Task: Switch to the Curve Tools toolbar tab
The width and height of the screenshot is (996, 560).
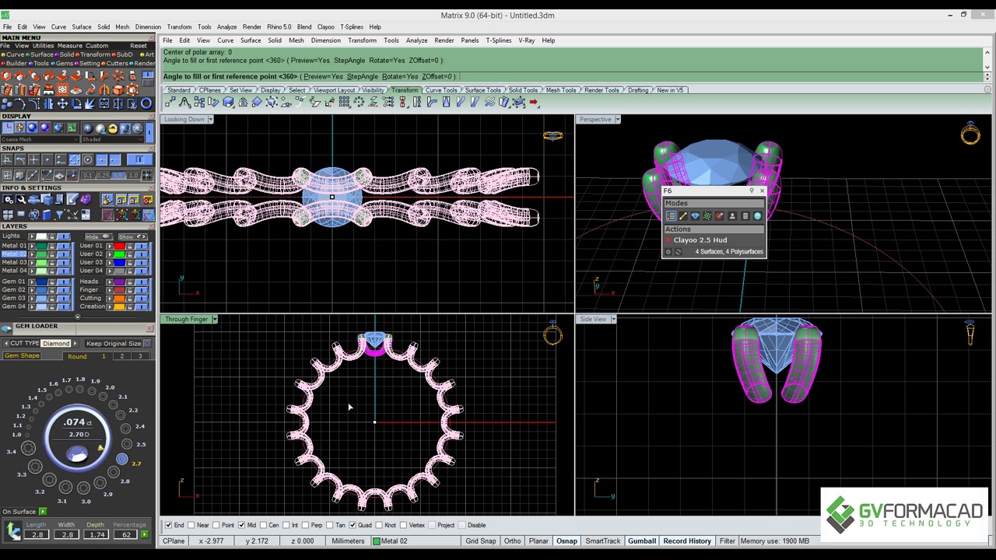Action: point(441,90)
